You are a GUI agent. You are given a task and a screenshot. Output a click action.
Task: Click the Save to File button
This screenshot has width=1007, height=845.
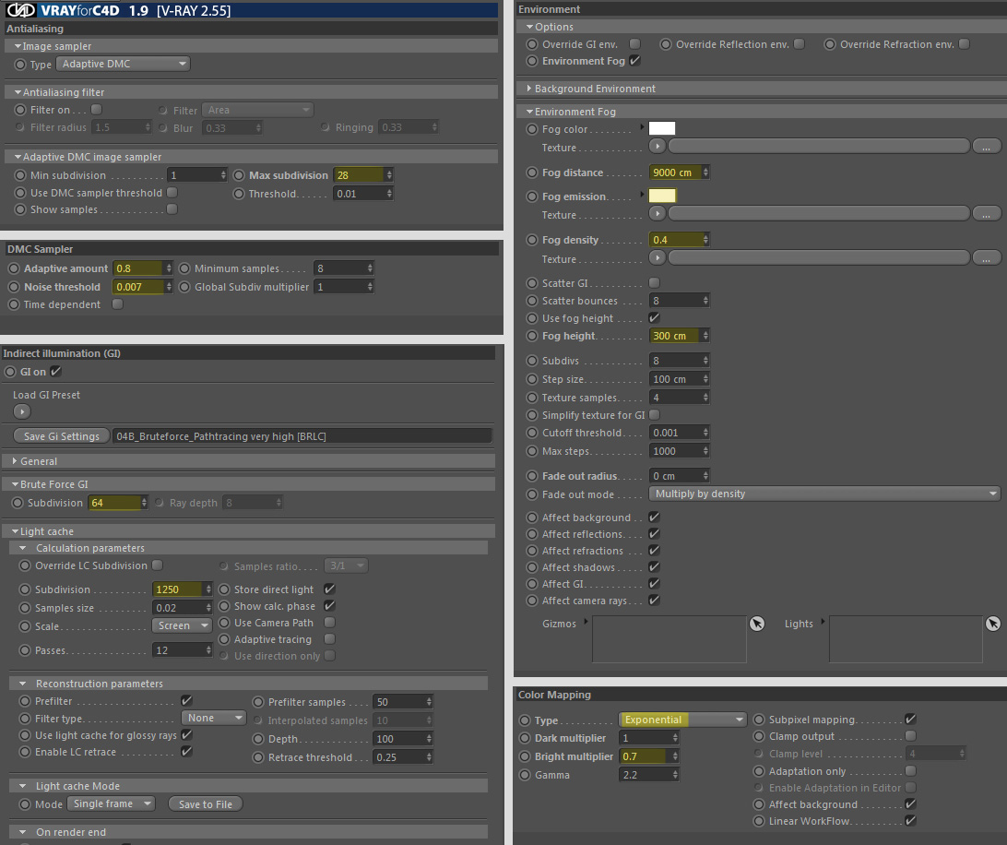[205, 804]
